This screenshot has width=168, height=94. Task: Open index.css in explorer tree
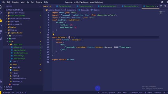click(16, 70)
